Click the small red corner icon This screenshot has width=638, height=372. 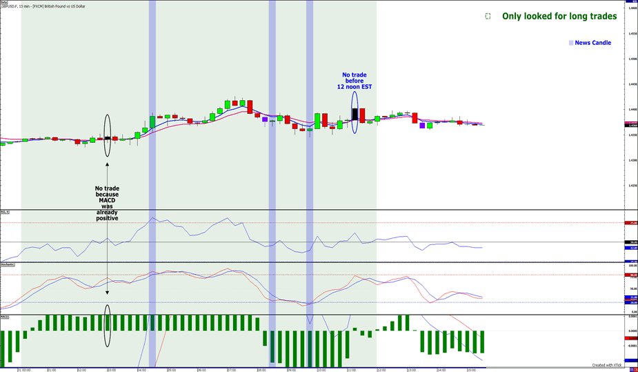pyautogui.click(x=636, y=369)
